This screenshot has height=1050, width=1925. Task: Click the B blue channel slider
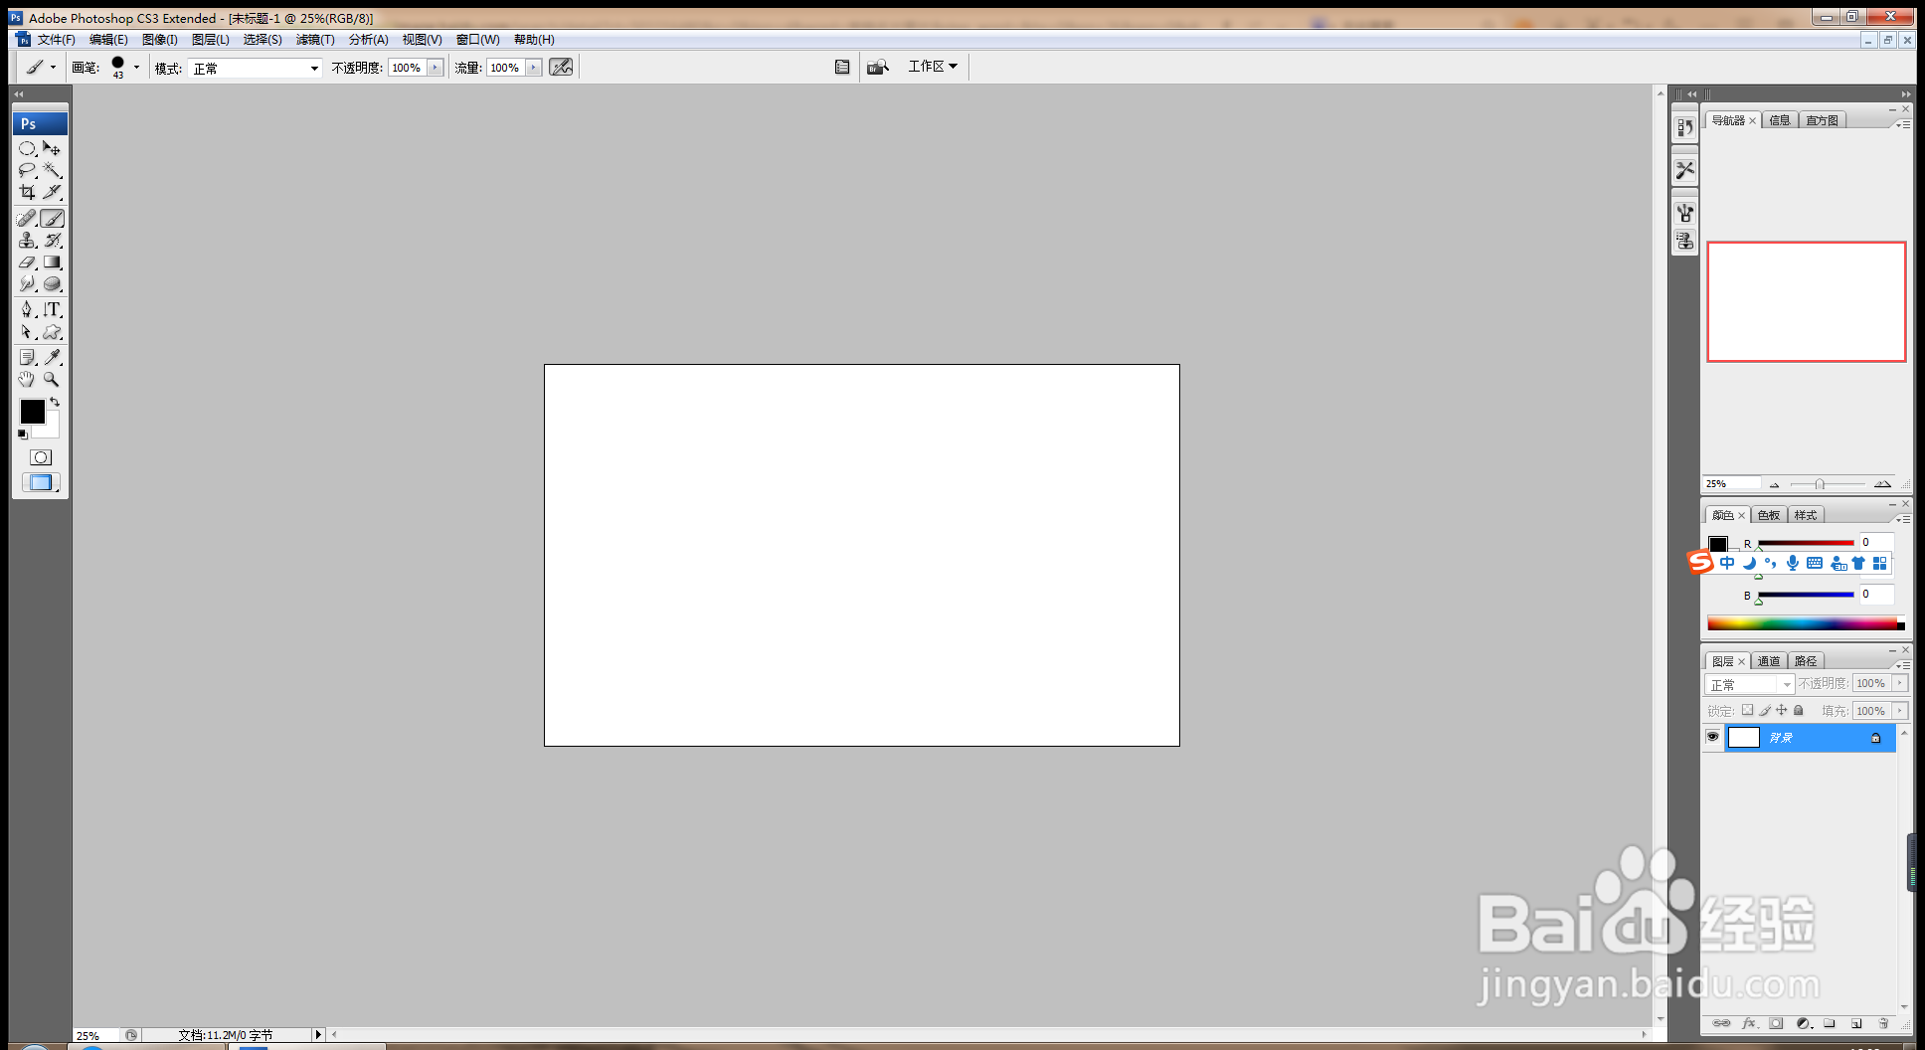1806,595
